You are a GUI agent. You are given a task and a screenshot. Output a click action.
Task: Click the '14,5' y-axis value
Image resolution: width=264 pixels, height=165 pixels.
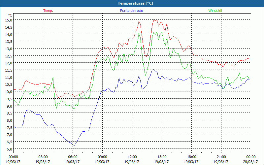pyautogui.click(x=9, y=27)
